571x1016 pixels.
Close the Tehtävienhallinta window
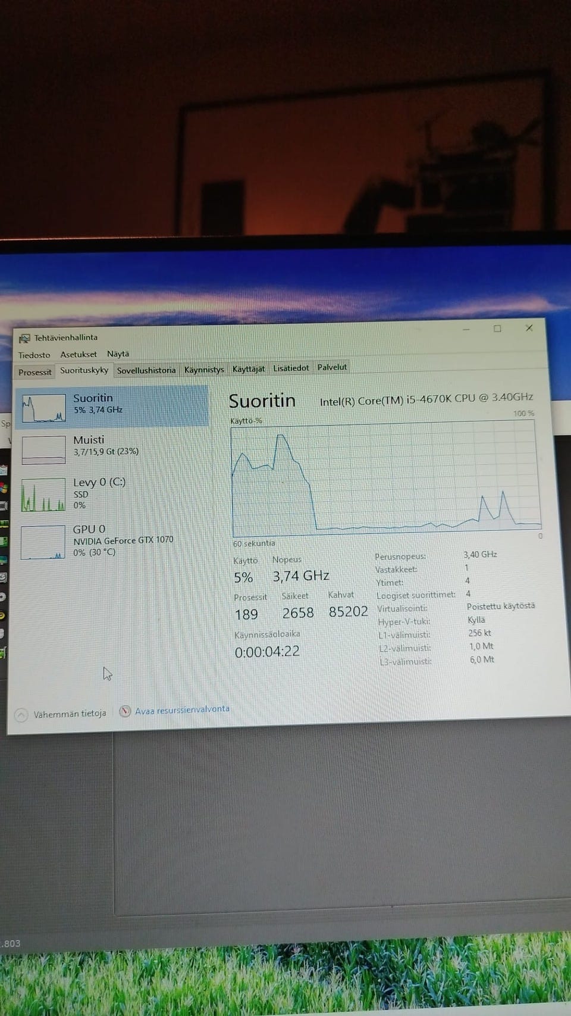tap(529, 328)
